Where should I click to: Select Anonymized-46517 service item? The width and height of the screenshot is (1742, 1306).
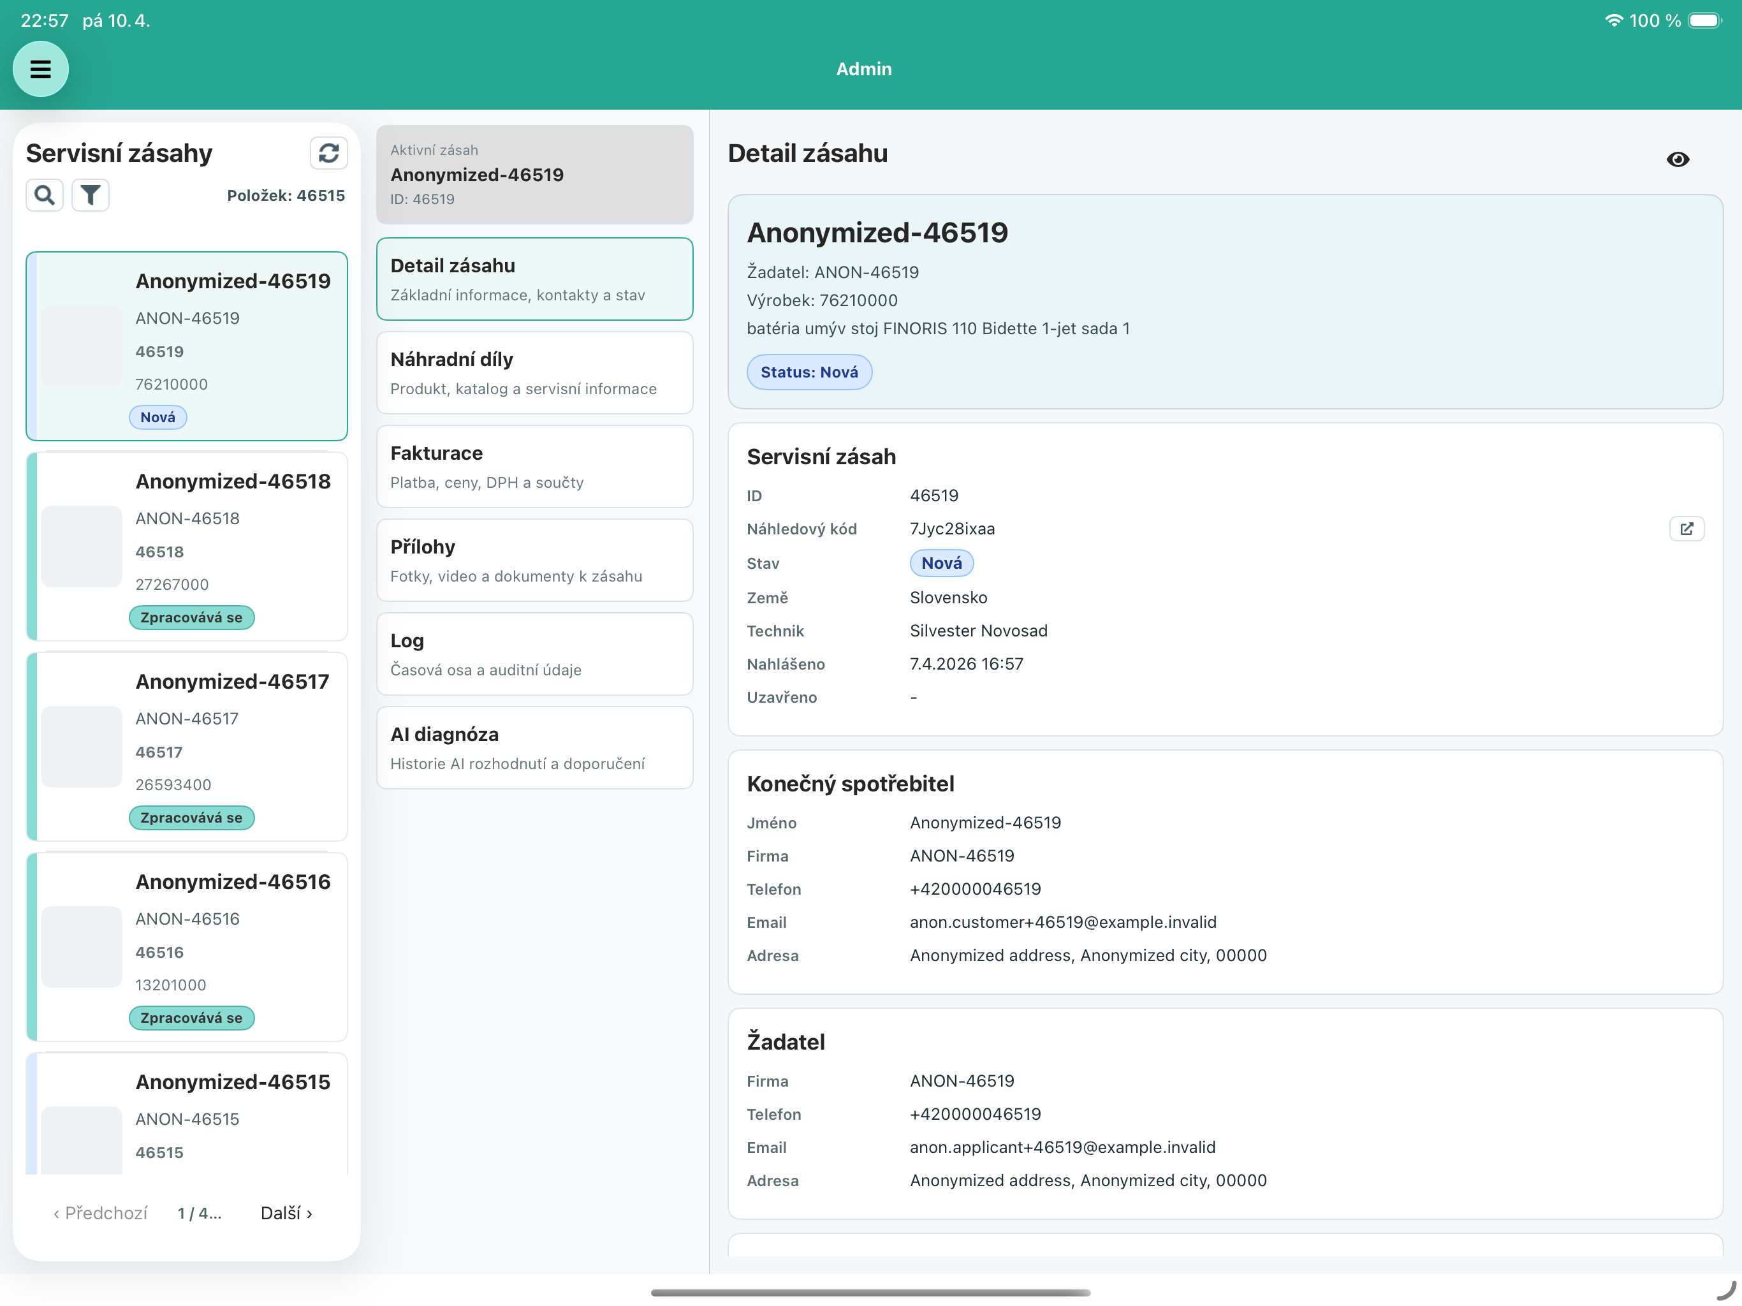(x=232, y=681)
